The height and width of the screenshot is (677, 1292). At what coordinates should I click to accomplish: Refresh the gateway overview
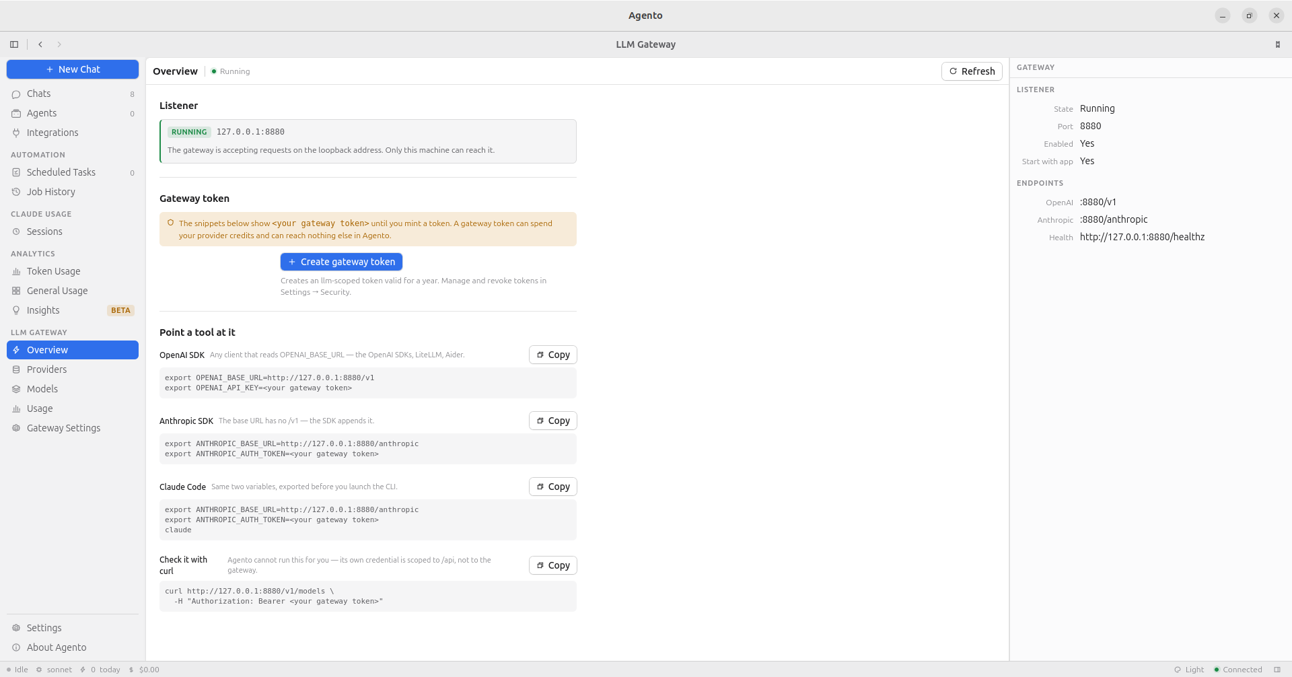click(x=972, y=71)
